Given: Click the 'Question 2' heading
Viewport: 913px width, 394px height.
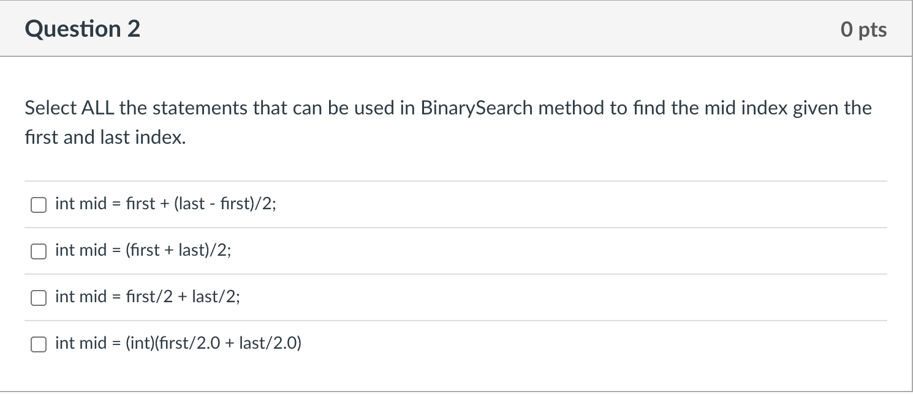Looking at the screenshot, I should coord(84,28).
